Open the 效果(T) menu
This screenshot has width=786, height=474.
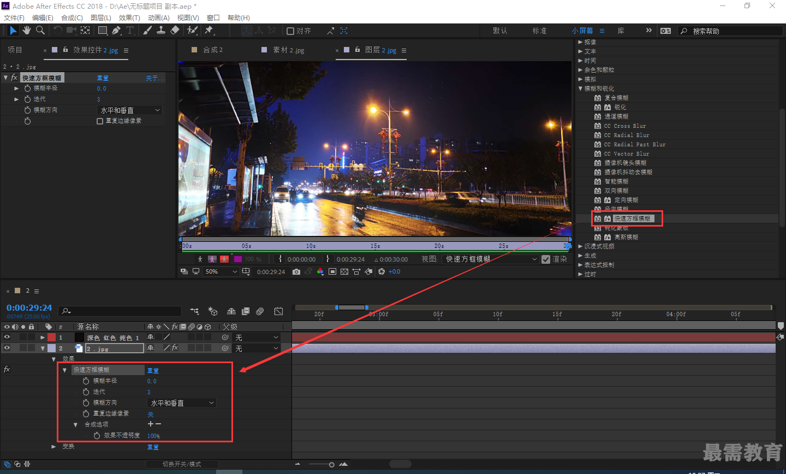[x=129, y=18]
